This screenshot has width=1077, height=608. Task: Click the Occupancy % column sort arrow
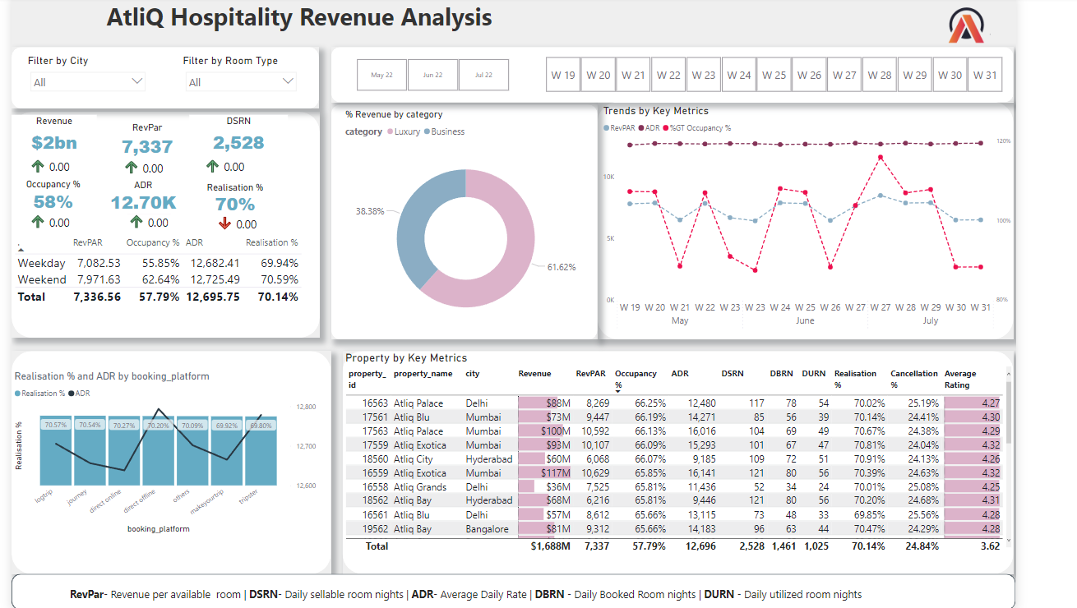[619, 392]
